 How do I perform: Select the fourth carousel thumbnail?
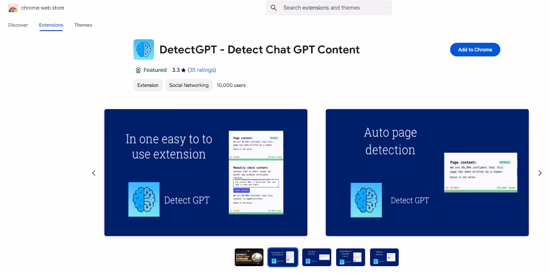coord(351,257)
